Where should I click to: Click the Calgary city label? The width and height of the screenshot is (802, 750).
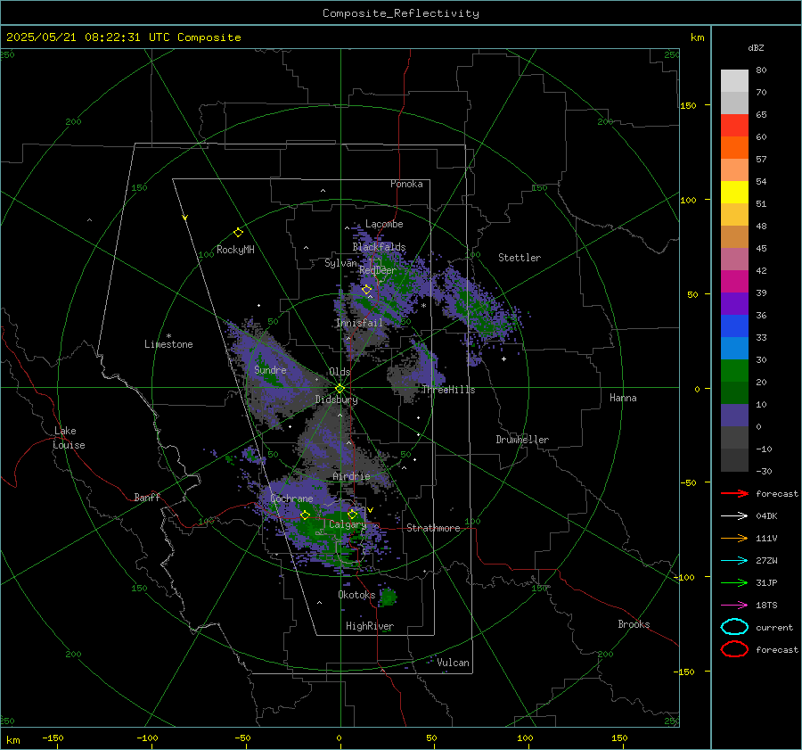coord(348,524)
